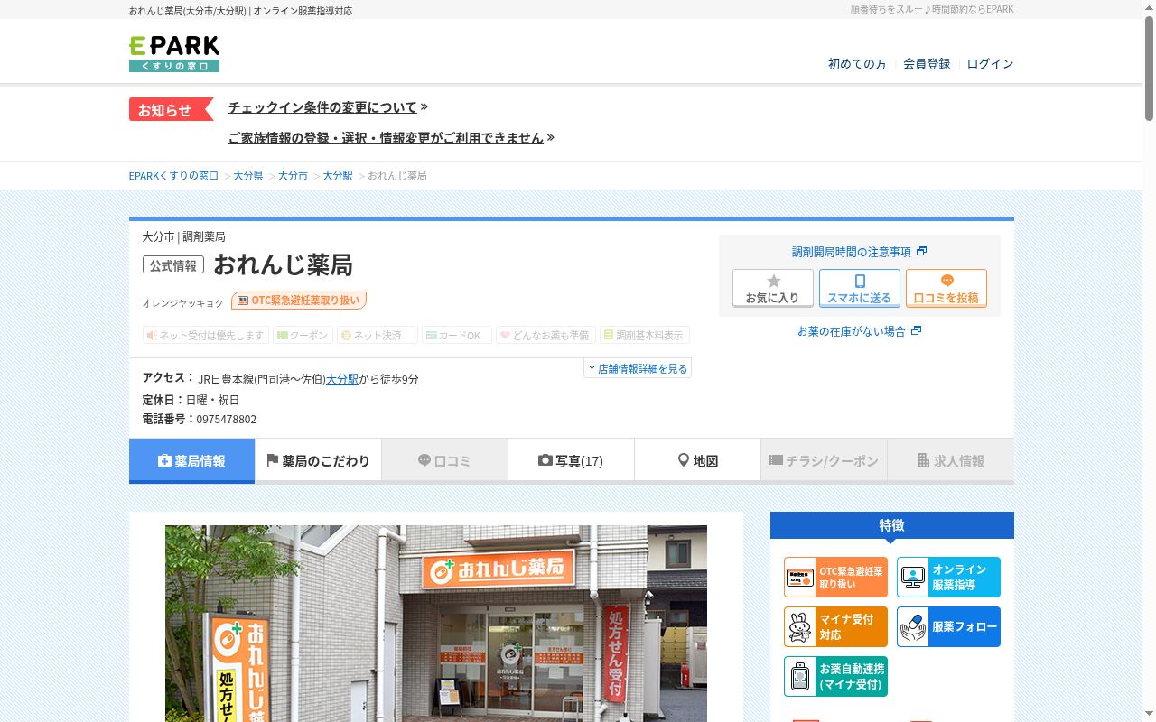The width and height of the screenshot is (1156, 722).
Task: Click the ネット決済 feature badge
Action: click(378, 335)
